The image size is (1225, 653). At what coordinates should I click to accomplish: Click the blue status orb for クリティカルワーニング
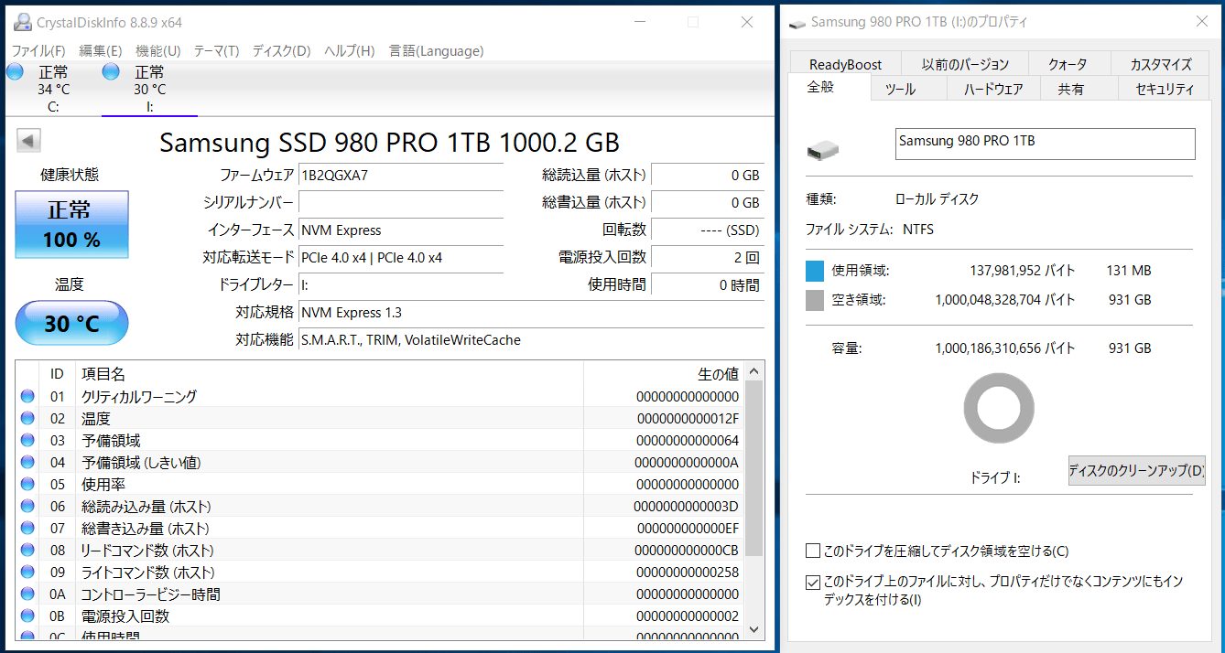pos(27,396)
